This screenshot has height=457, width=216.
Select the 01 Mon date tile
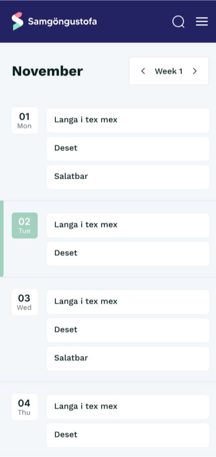tap(25, 121)
